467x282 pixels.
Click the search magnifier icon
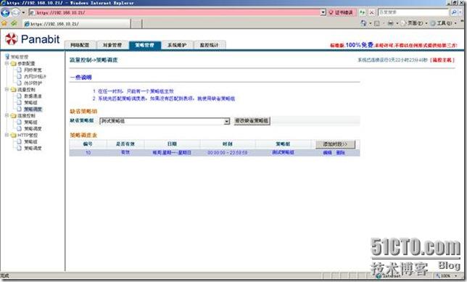click(454, 12)
